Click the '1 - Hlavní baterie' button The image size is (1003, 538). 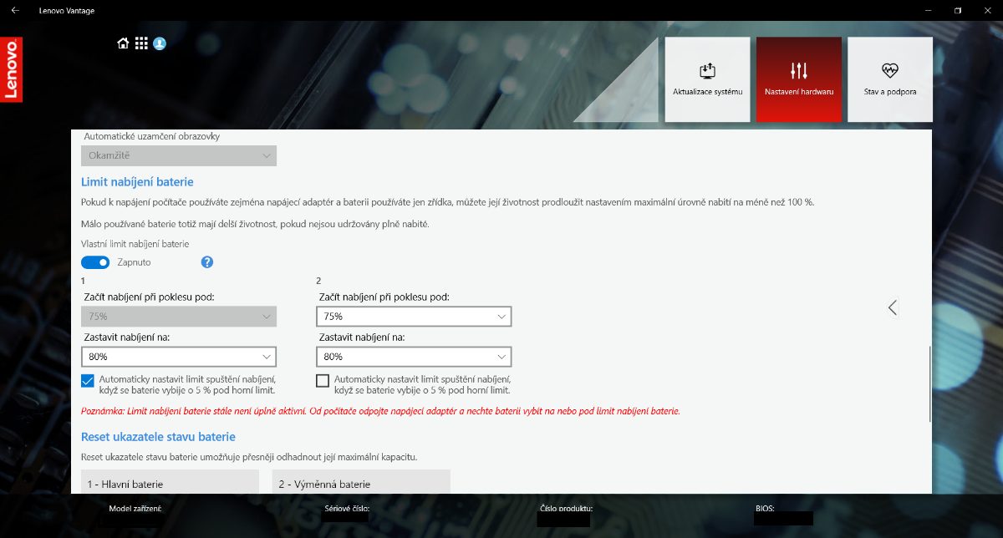(170, 482)
